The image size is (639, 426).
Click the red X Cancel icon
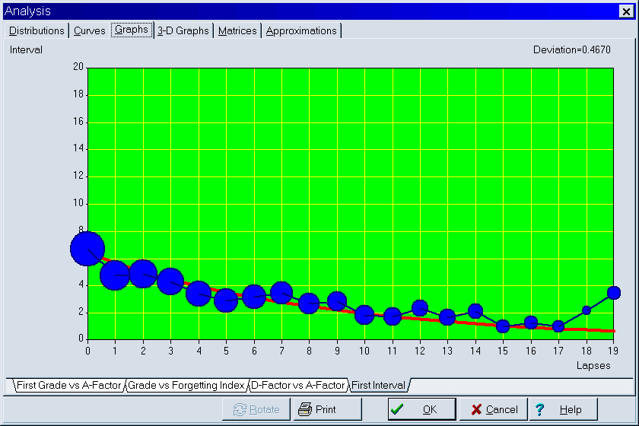click(476, 409)
